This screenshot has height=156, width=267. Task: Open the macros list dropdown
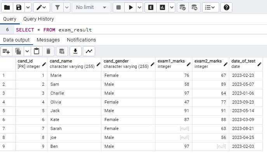(211, 7)
